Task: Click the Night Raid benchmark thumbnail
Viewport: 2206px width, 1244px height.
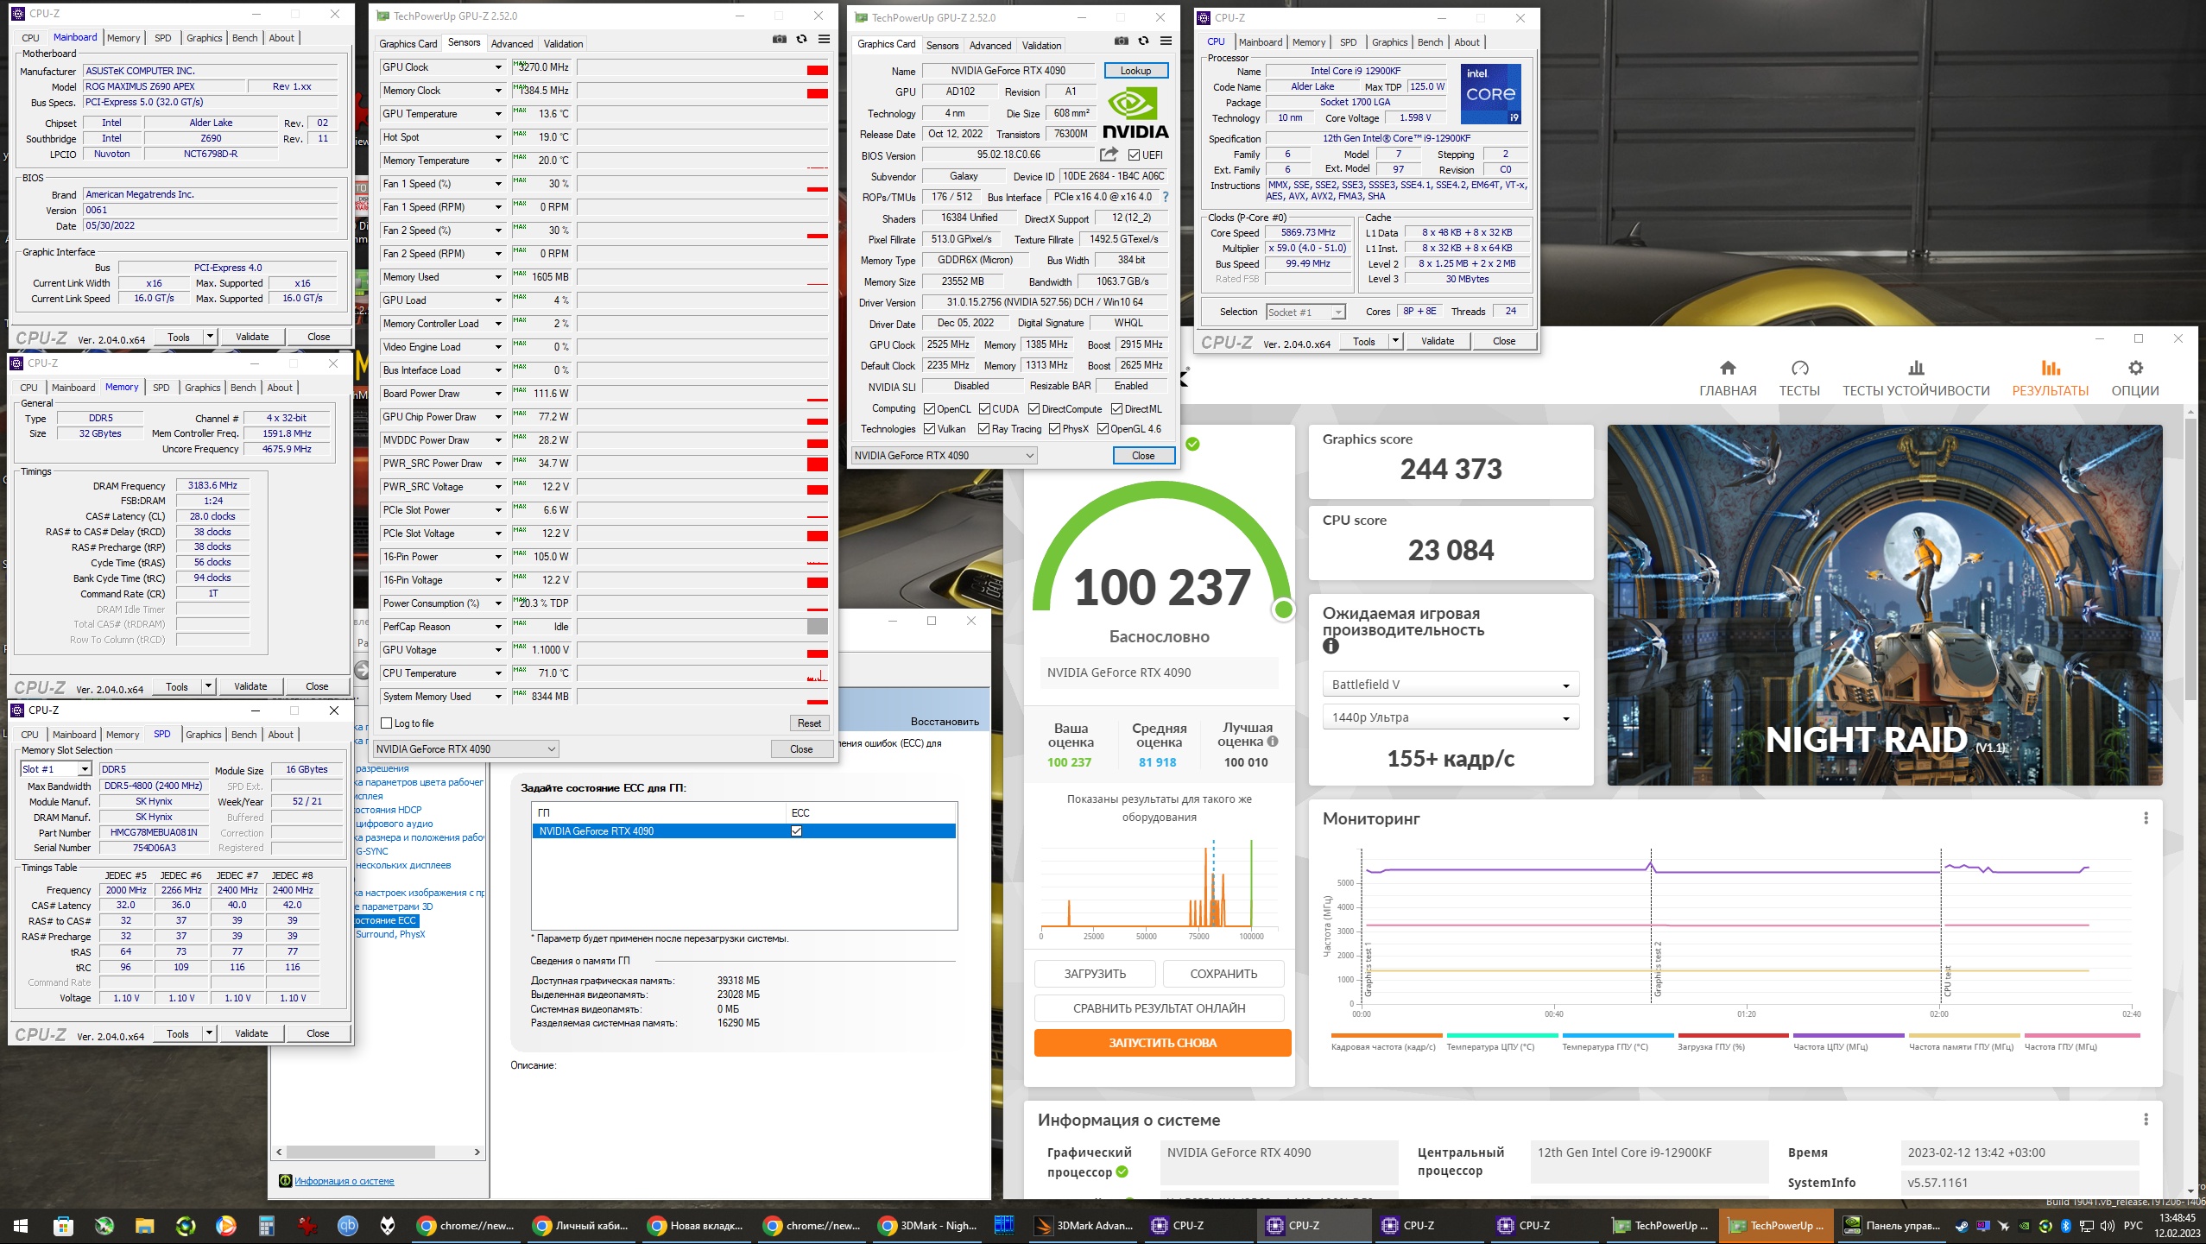Action: 1885,604
